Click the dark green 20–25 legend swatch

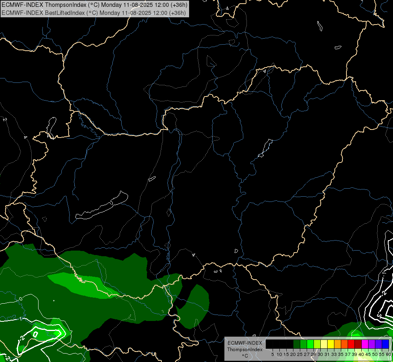(297, 344)
